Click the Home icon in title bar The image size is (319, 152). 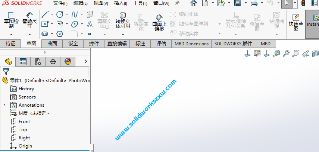194,3
